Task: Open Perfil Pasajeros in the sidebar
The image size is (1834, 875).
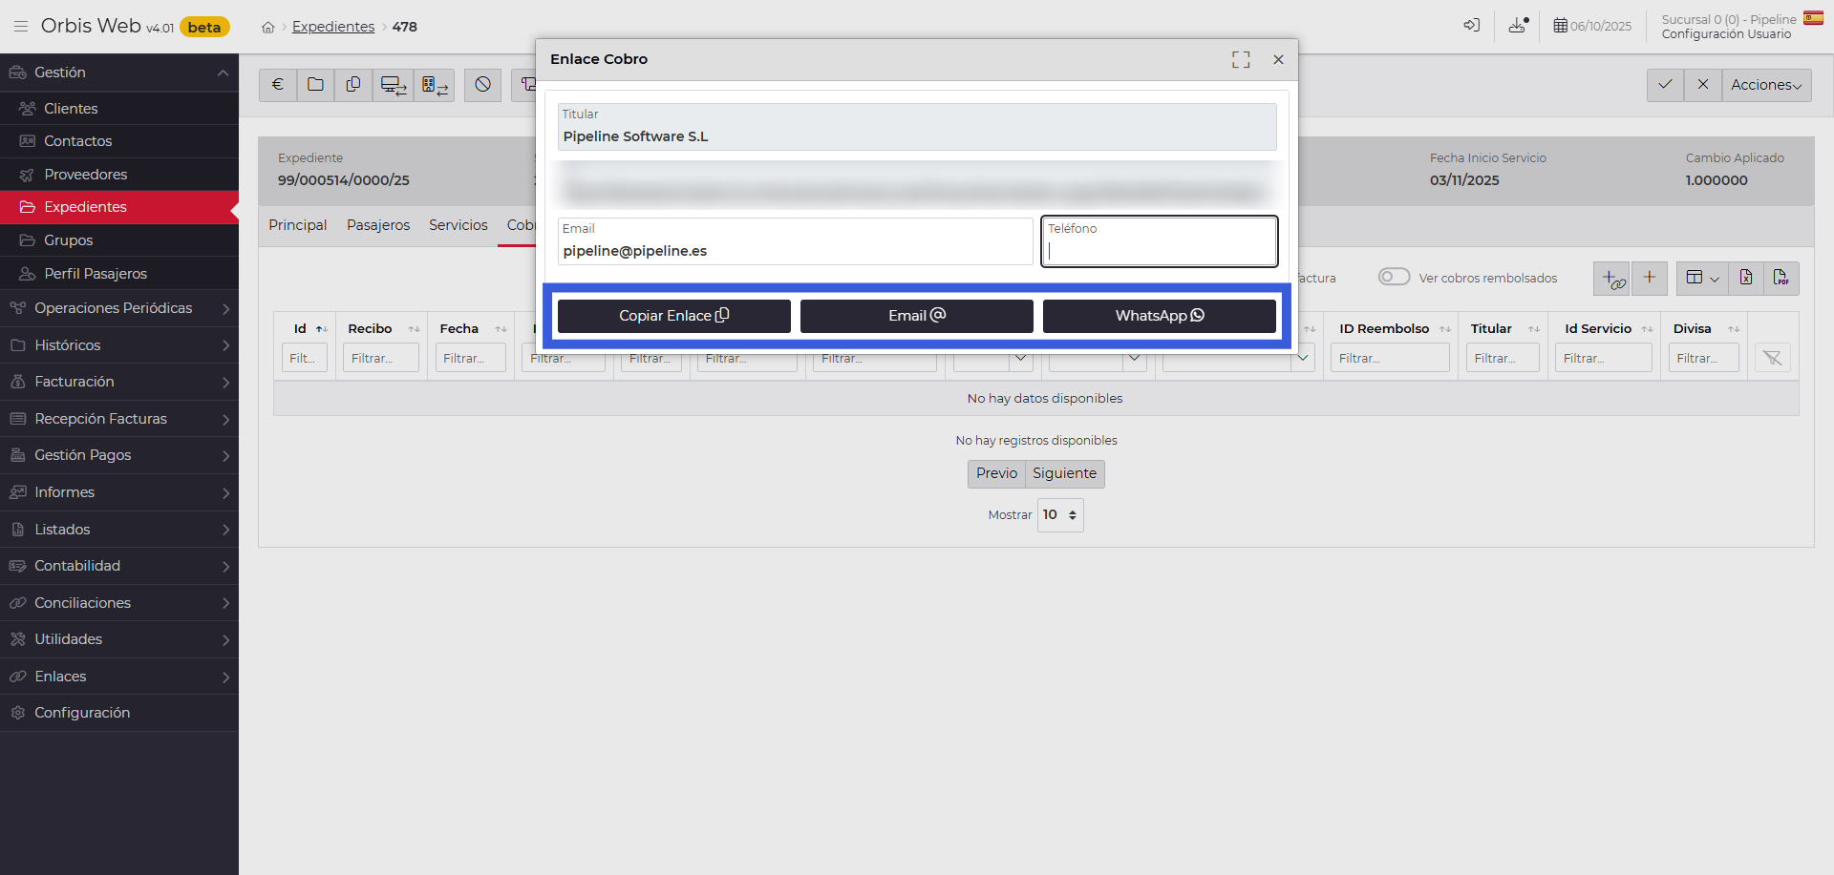Action: click(119, 274)
